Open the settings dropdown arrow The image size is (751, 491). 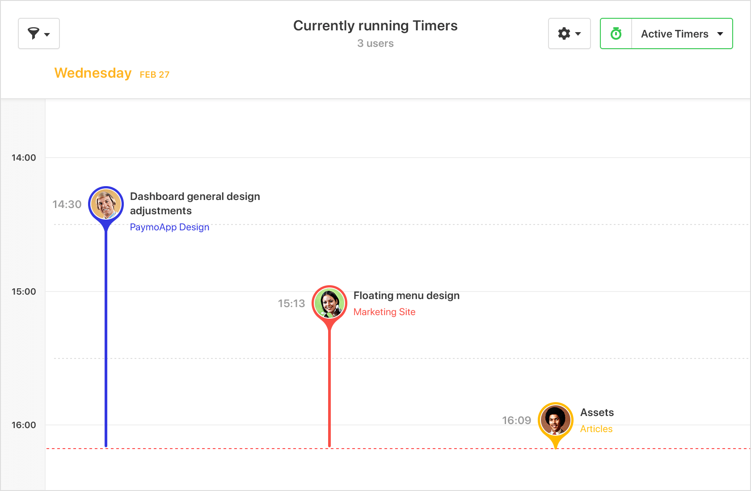(x=578, y=33)
